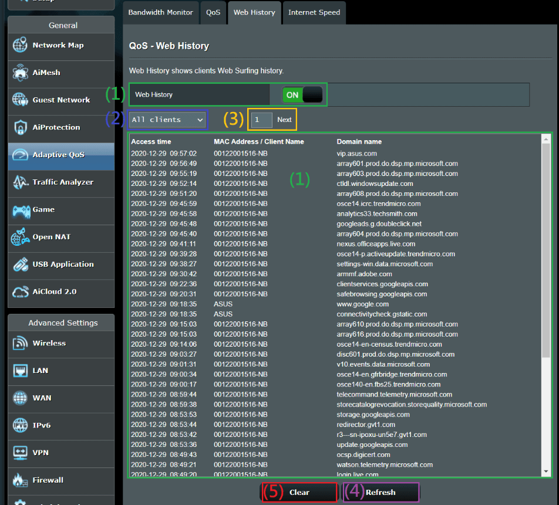The image size is (559, 505).
Task: Click the www.google.com domain entry
Action: click(362, 304)
